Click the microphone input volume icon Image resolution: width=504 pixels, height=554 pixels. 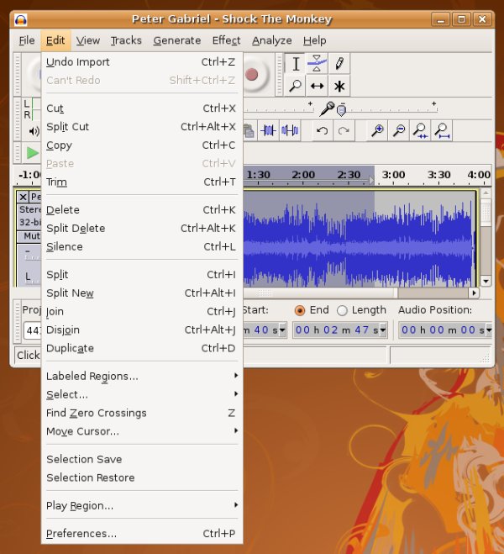click(x=327, y=108)
